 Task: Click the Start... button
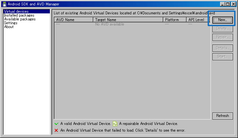point(223,57)
